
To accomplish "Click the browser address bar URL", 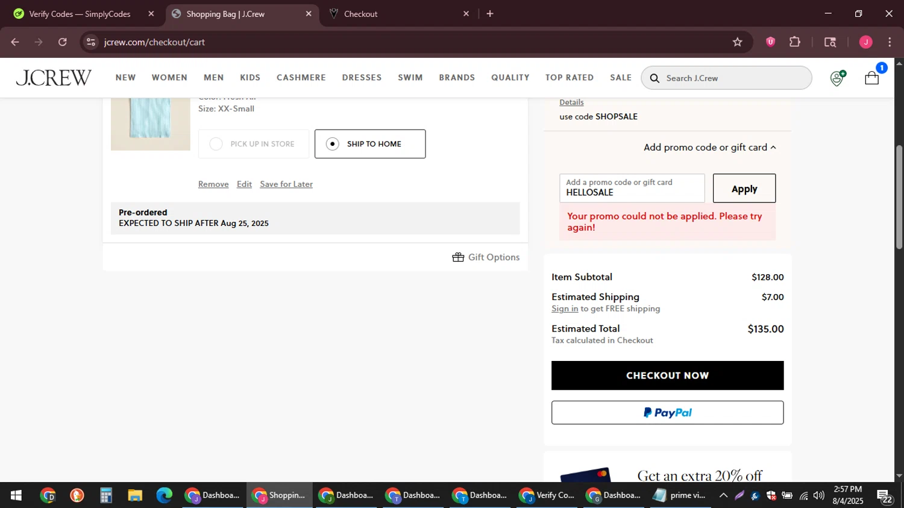I will click(154, 42).
